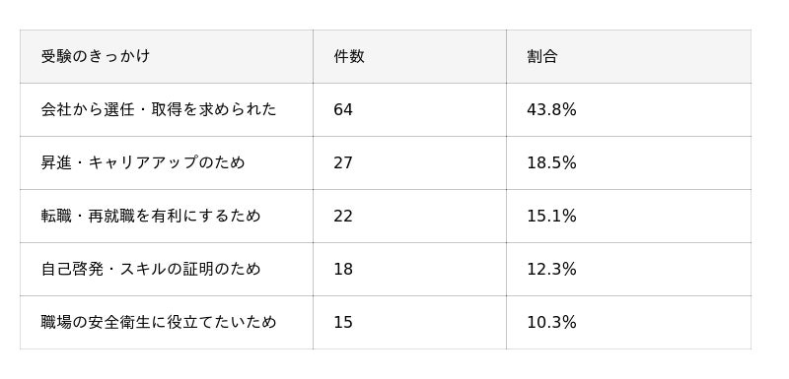This screenshot has height=379, width=789.
Task: Click the 43.8% percentage cell
Action: (x=628, y=109)
